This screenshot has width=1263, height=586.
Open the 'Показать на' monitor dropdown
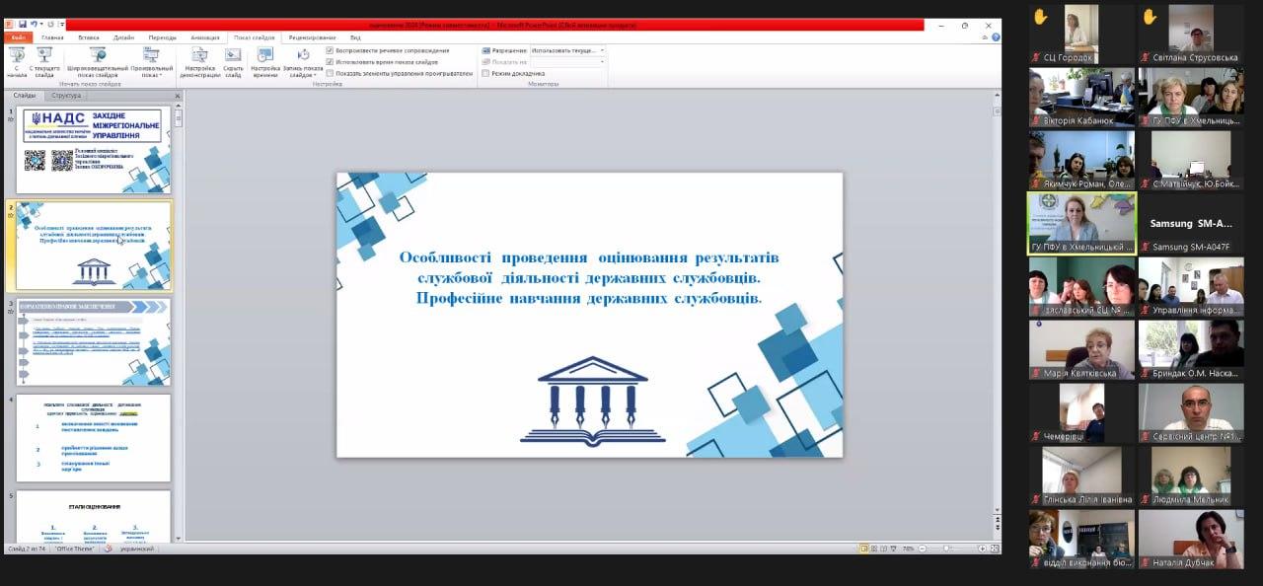click(x=568, y=61)
